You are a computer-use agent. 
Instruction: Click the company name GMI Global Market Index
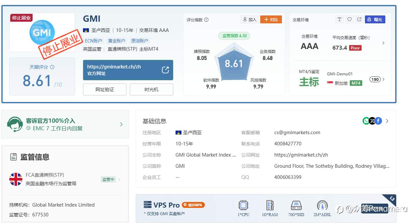(206, 155)
